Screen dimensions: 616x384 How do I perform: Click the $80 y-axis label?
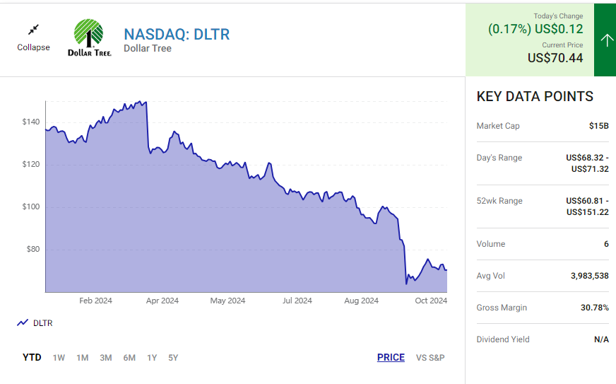click(x=33, y=250)
